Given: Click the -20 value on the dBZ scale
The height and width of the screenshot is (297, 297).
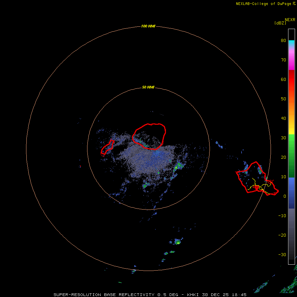Looking at the screenshot, I should [x=282, y=235].
